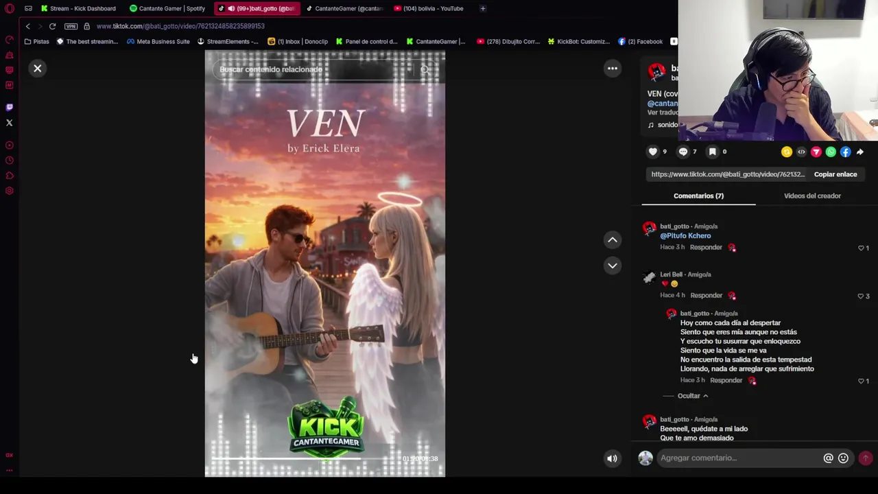Click the search magnifier over the video
Screen dimensions: 878x494
pyautogui.click(x=425, y=69)
